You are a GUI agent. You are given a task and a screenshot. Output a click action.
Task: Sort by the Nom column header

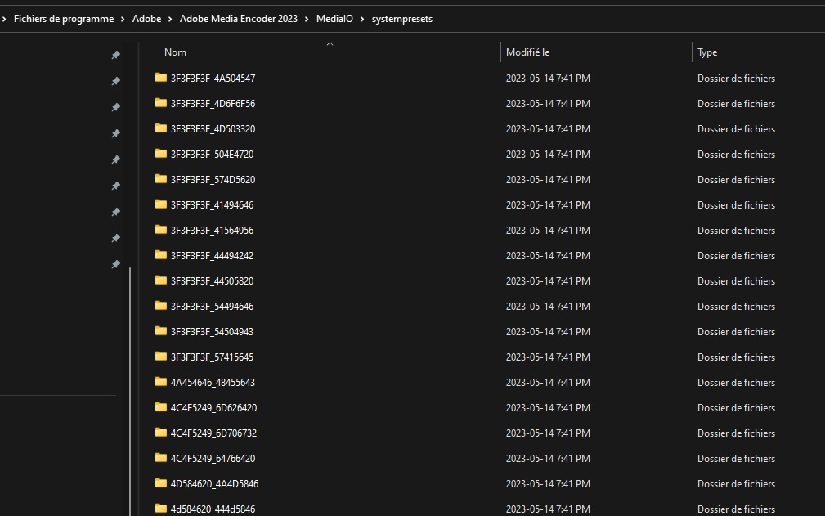(x=175, y=52)
